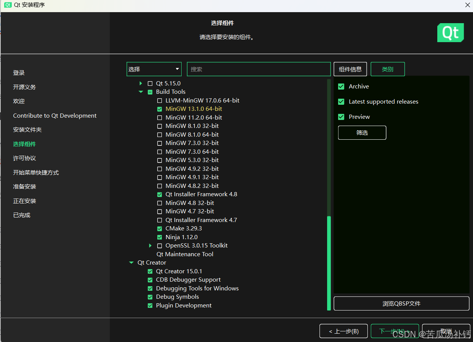The height and width of the screenshot is (342, 473).
Task: Uncheck Debugging Tools for Windows
Action: point(150,288)
